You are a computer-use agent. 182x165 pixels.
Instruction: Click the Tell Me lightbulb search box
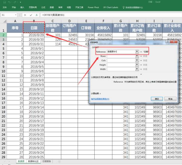click(x=133, y=7)
